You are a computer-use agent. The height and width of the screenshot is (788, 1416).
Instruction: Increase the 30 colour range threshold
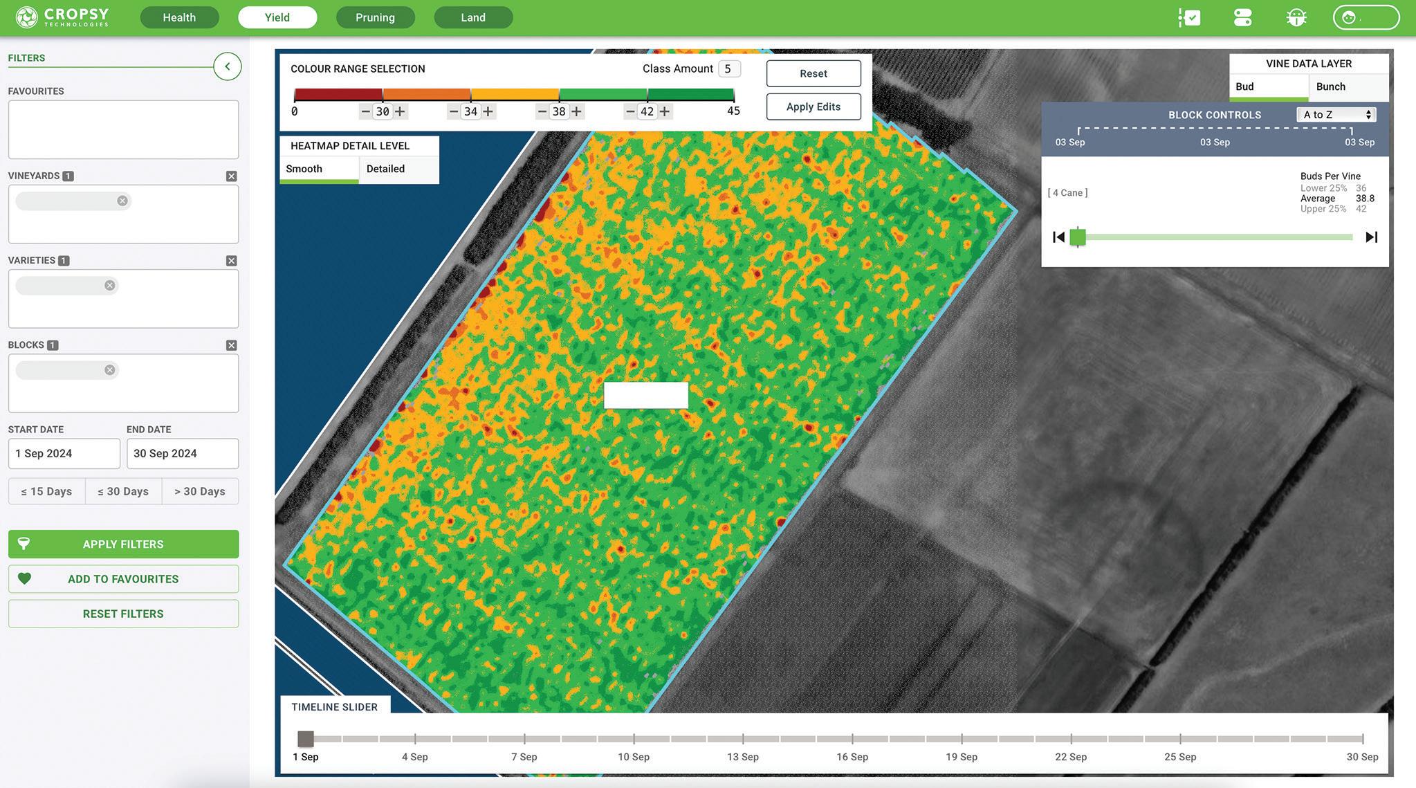pyautogui.click(x=400, y=111)
